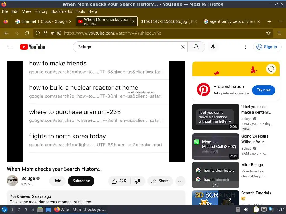Open the History menu
286x214 pixels.
pos(41,11)
